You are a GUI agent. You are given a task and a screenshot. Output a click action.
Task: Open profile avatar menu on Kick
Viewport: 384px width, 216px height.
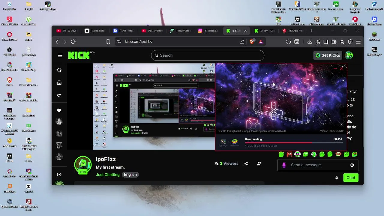click(349, 55)
